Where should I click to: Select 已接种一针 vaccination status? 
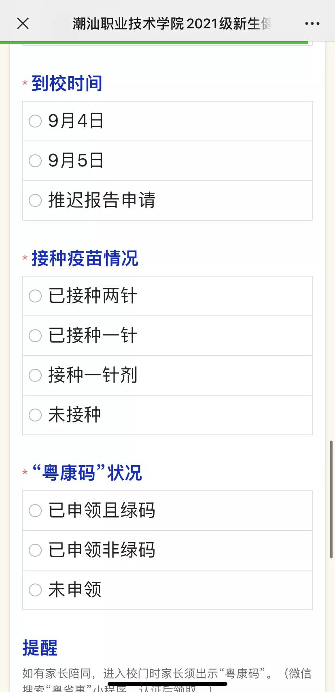click(35, 336)
